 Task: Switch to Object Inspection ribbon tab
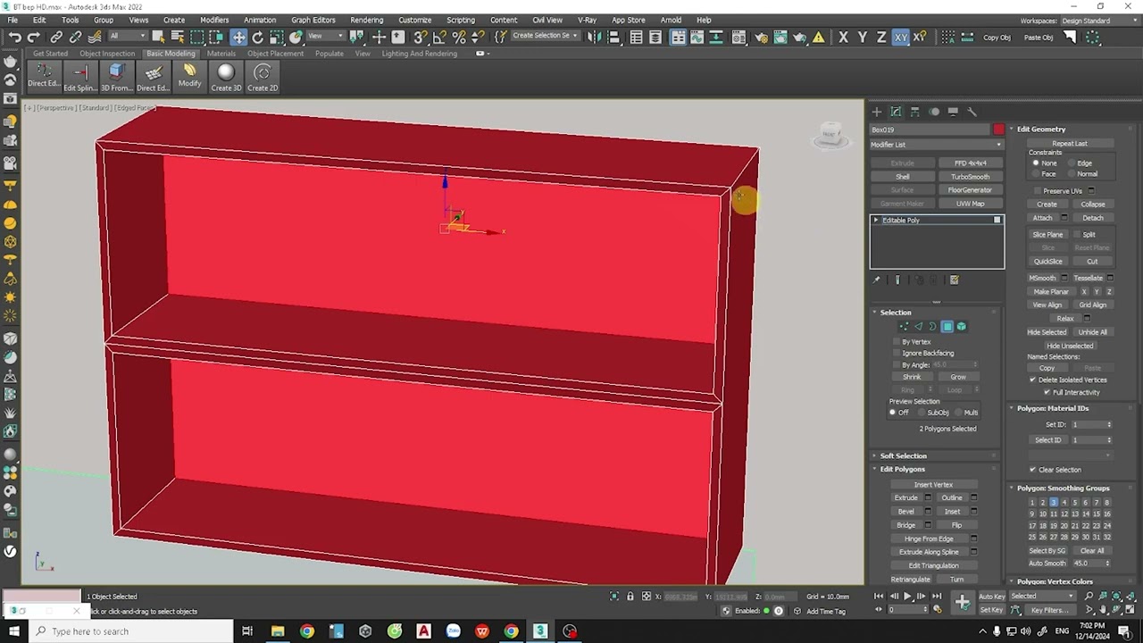107,54
